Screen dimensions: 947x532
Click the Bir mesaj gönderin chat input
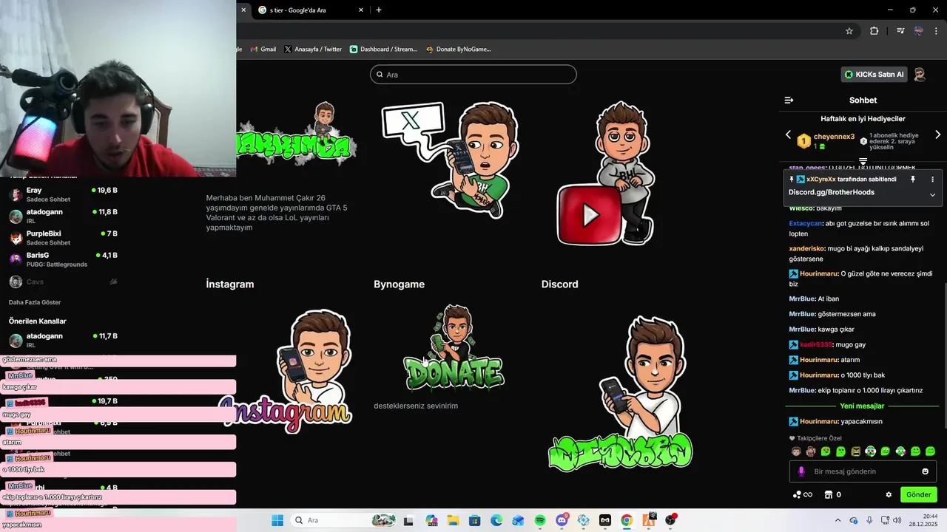pos(863,471)
